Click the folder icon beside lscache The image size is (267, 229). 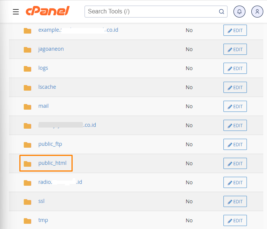pyautogui.click(x=28, y=88)
